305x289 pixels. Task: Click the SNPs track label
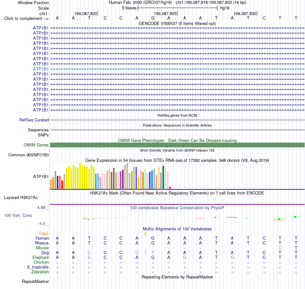point(43,135)
